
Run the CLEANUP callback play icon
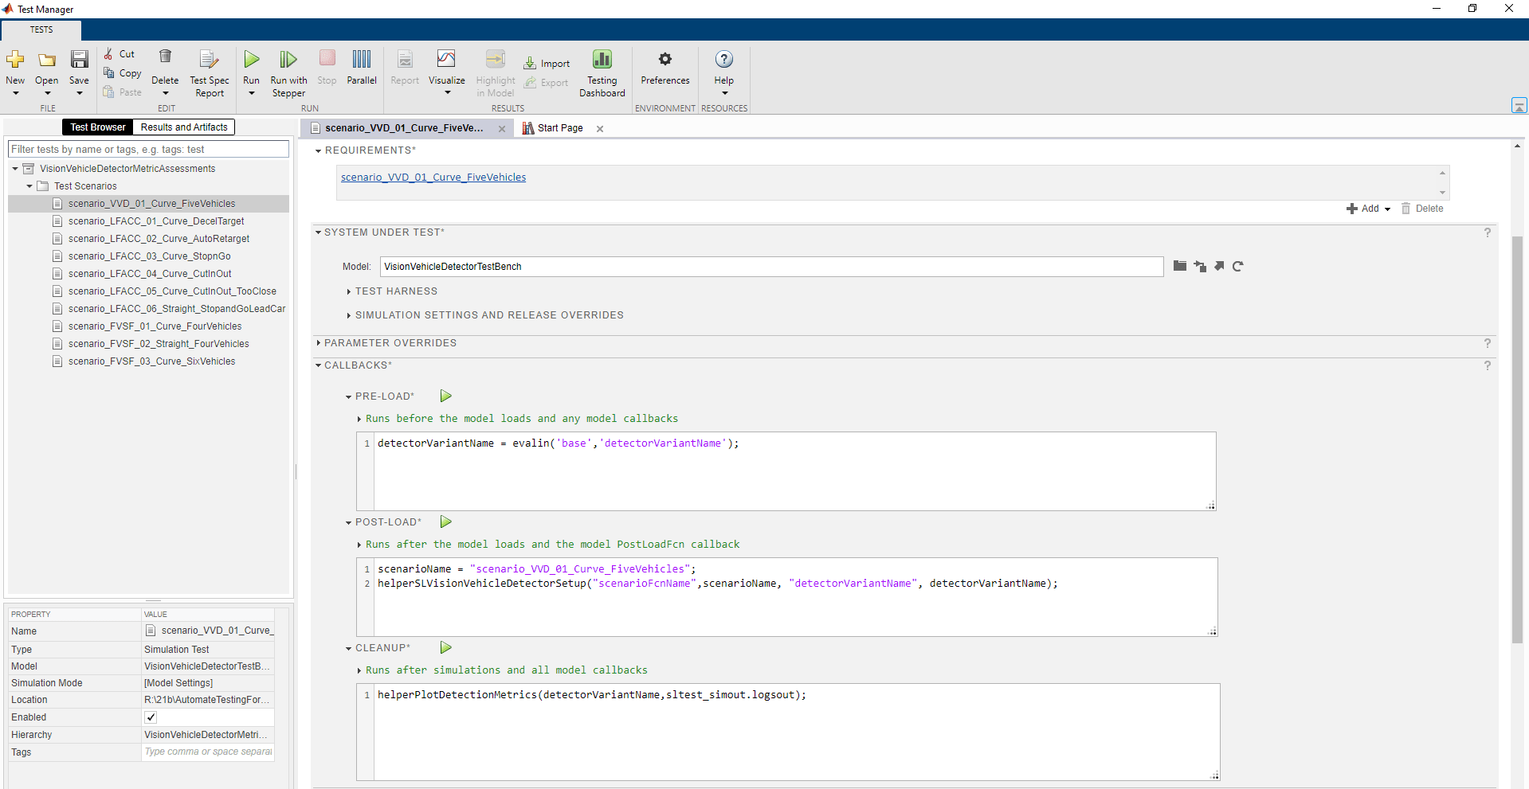coord(446,647)
